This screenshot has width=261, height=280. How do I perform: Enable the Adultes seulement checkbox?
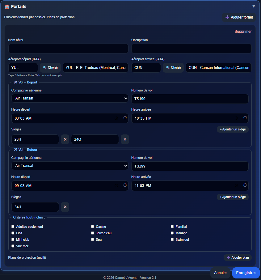pos(13,227)
